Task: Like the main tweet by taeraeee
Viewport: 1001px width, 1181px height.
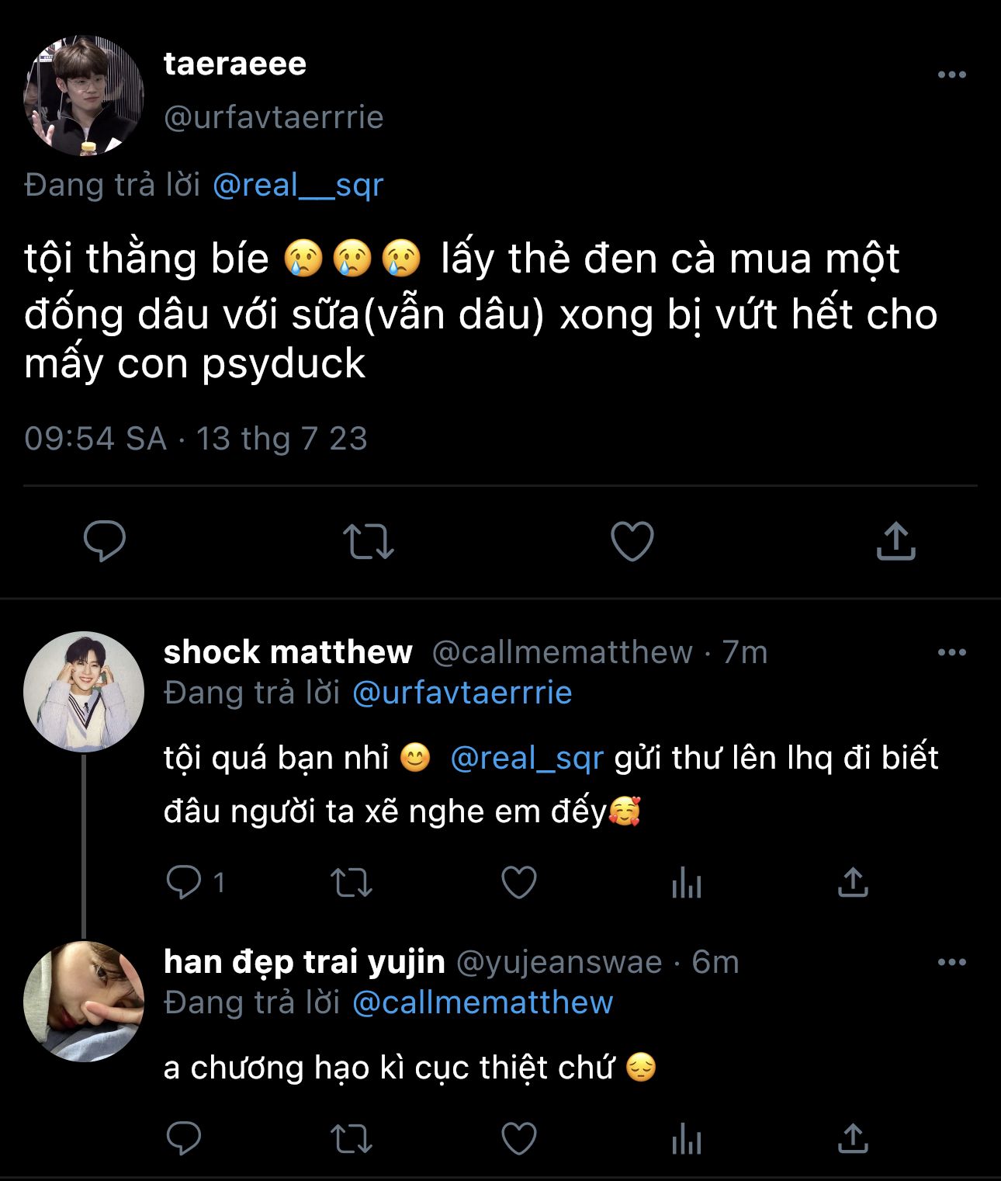Action: 632,541
